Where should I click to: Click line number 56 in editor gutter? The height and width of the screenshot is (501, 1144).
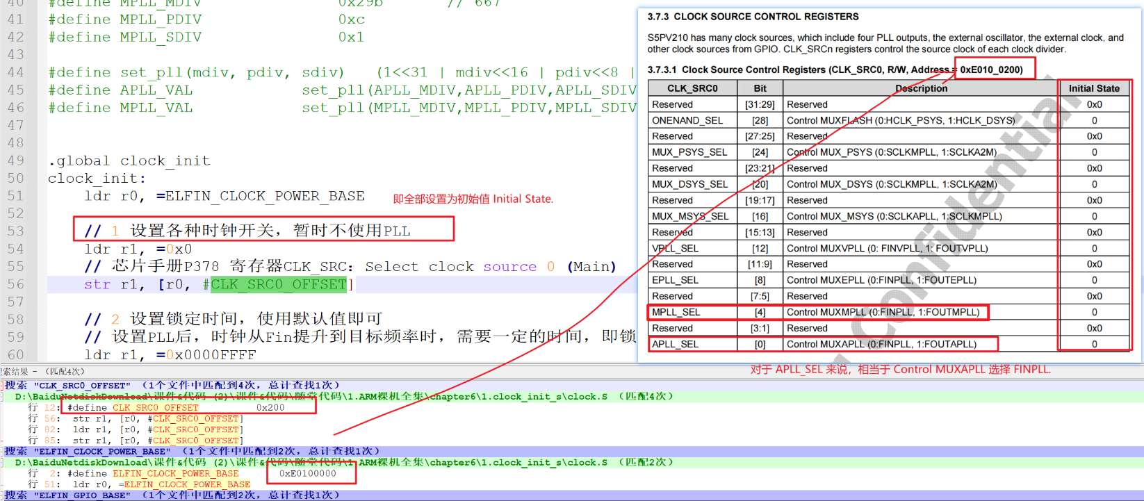[15, 284]
